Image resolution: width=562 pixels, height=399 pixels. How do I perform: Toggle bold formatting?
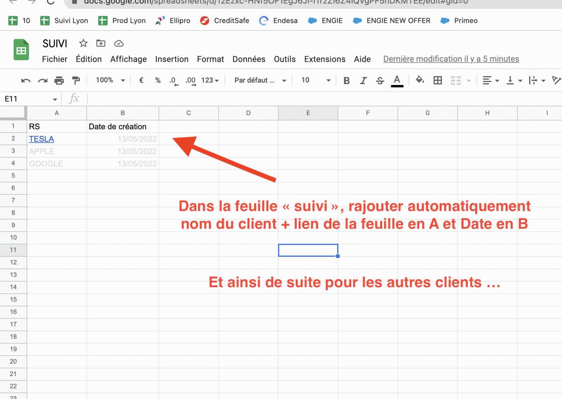pyautogui.click(x=346, y=81)
